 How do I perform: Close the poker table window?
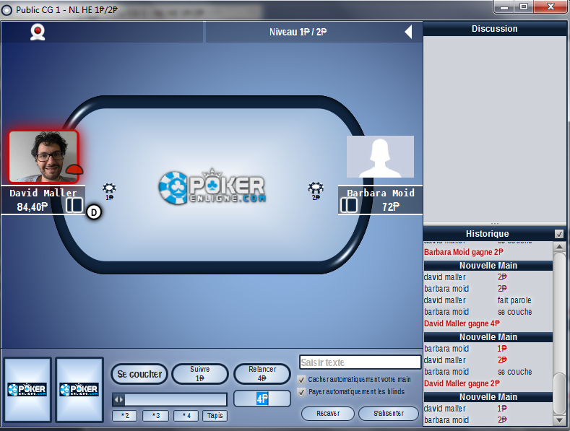(x=550, y=7)
